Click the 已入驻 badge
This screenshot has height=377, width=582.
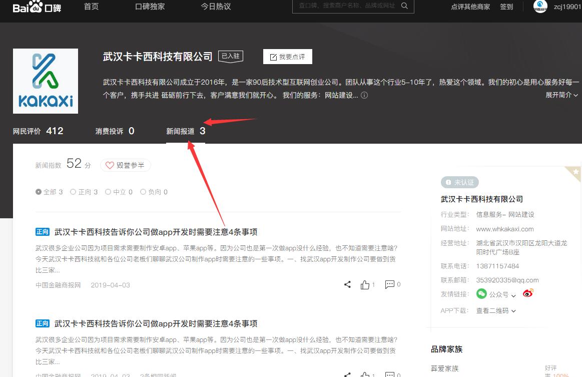coord(231,57)
